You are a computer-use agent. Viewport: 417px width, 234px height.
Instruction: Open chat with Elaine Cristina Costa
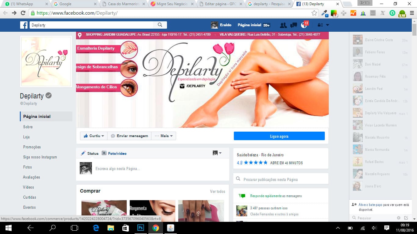click(x=380, y=40)
